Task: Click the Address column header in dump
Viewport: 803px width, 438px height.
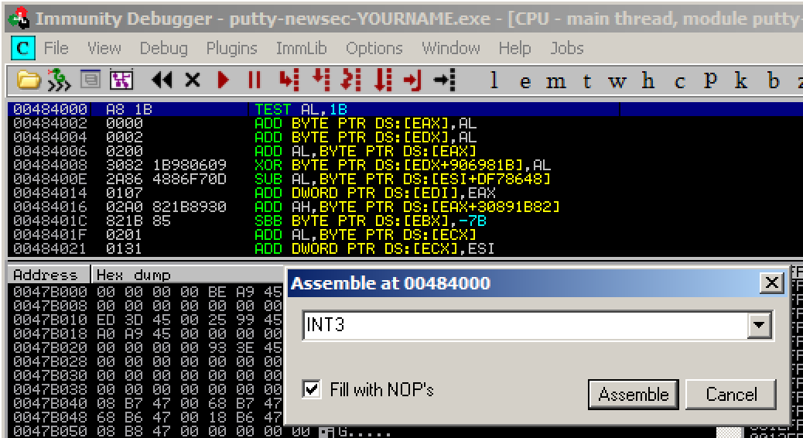Action: pos(49,275)
